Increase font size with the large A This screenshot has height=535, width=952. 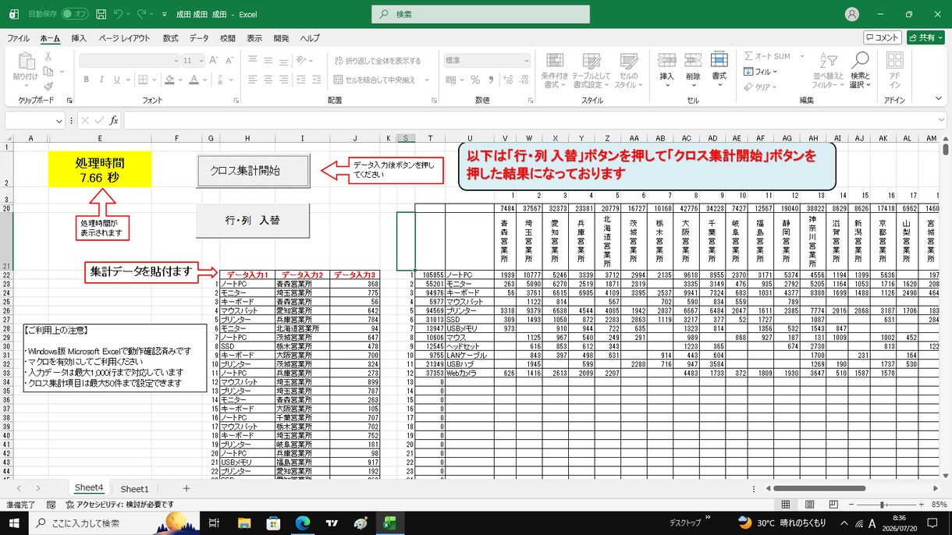[x=214, y=60]
